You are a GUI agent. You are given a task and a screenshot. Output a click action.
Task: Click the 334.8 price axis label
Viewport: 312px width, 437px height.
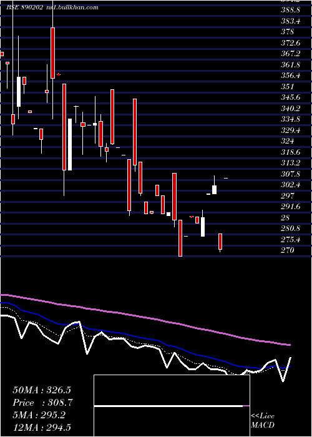click(x=291, y=119)
